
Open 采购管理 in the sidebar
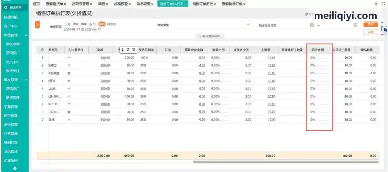(11, 107)
